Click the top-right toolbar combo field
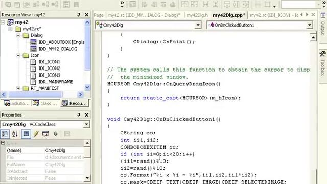Screen dimensions: 327x184 point(298,4)
